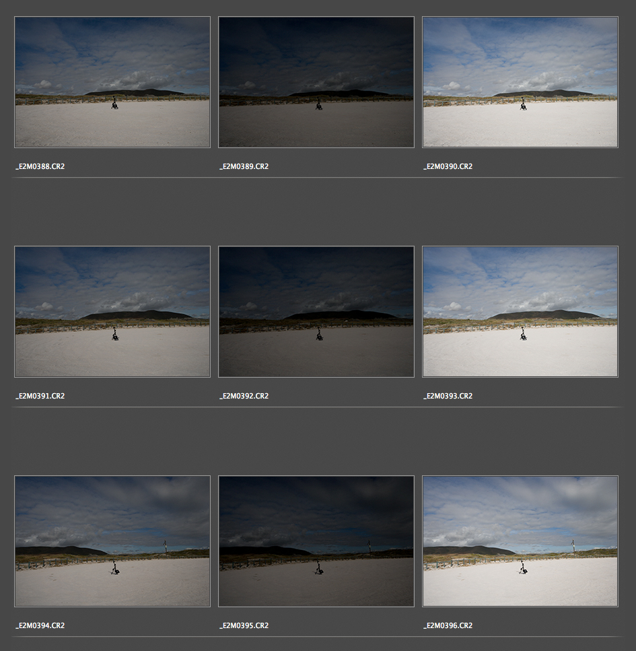Click the _E2M0392.CR2 filename label
This screenshot has height=651, width=636.
point(244,396)
